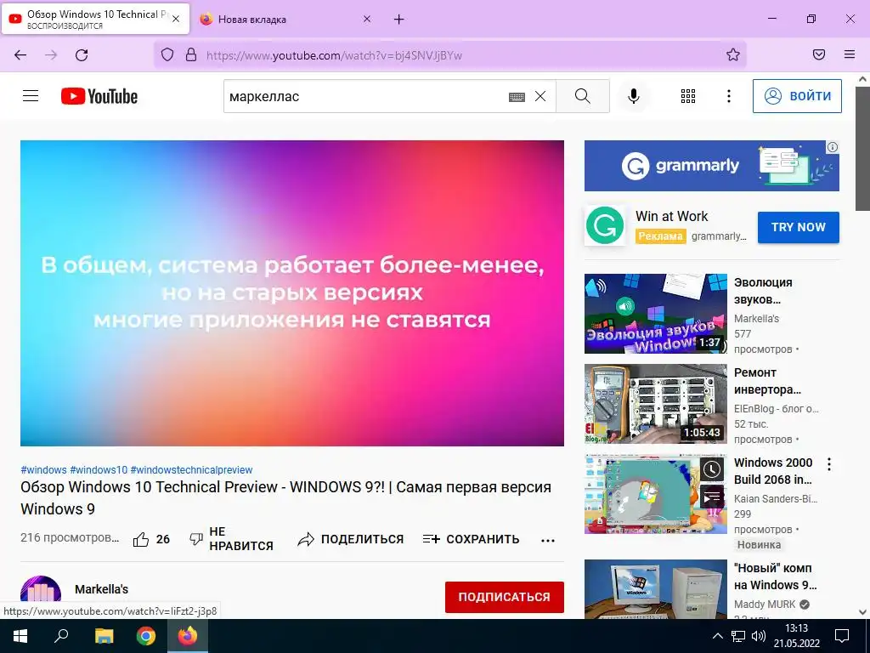The width and height of the screenshot is (870, 653).
Task: Click the video player area
Action: point(292,293)
